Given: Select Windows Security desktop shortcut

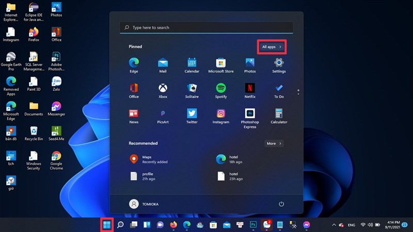Looking at the screenshot, I should tap(34, 161).
